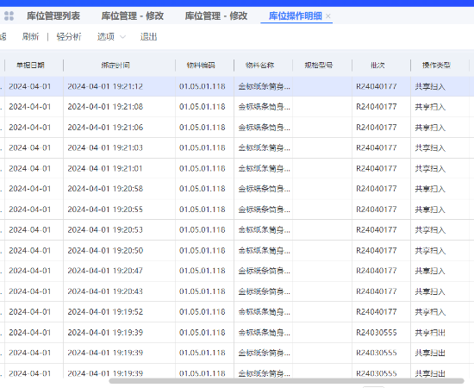Screen dimensions: 474x388
Task: Click empty 规格型号 cell in 19:21:12 row
Action: 322,86
